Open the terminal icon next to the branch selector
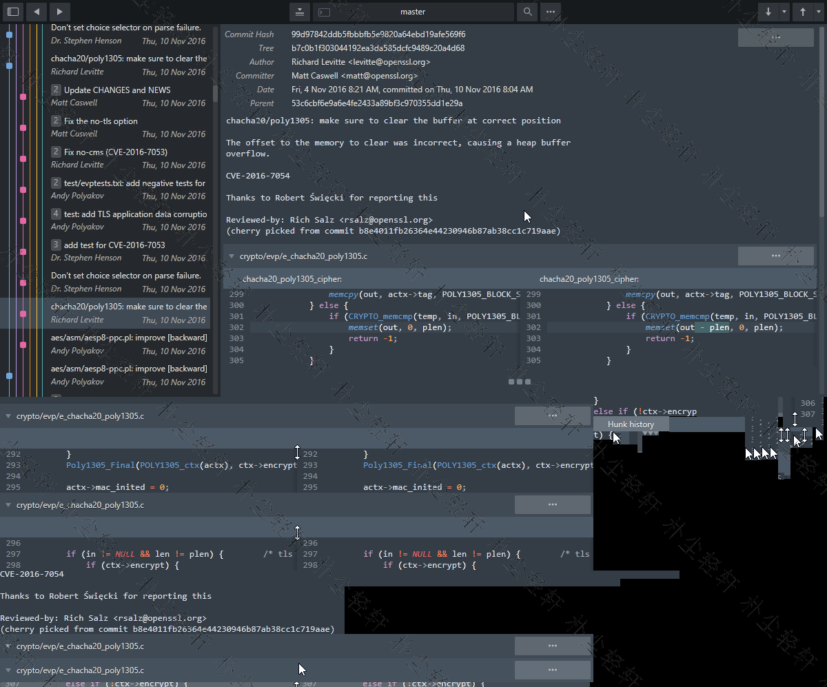The width and height of the screenshot is (827, 687). point(323,12)
